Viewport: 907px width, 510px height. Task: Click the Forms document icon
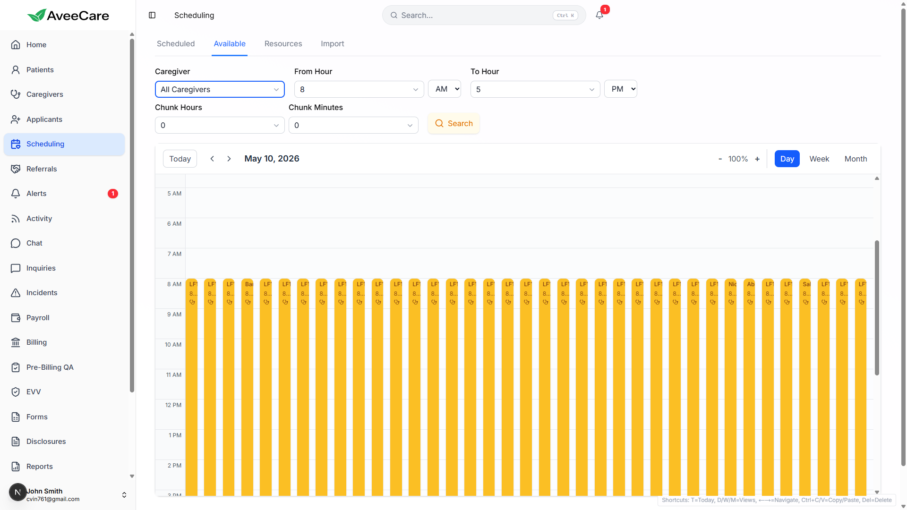[x=16, y=417]
